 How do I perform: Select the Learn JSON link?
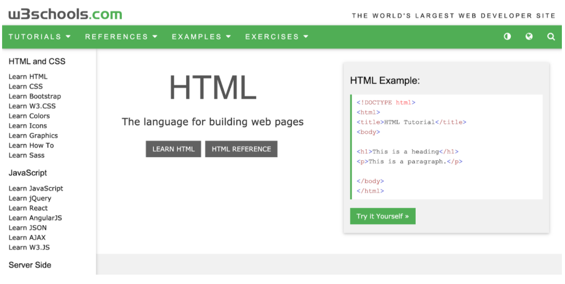click(x=28, y=228)
